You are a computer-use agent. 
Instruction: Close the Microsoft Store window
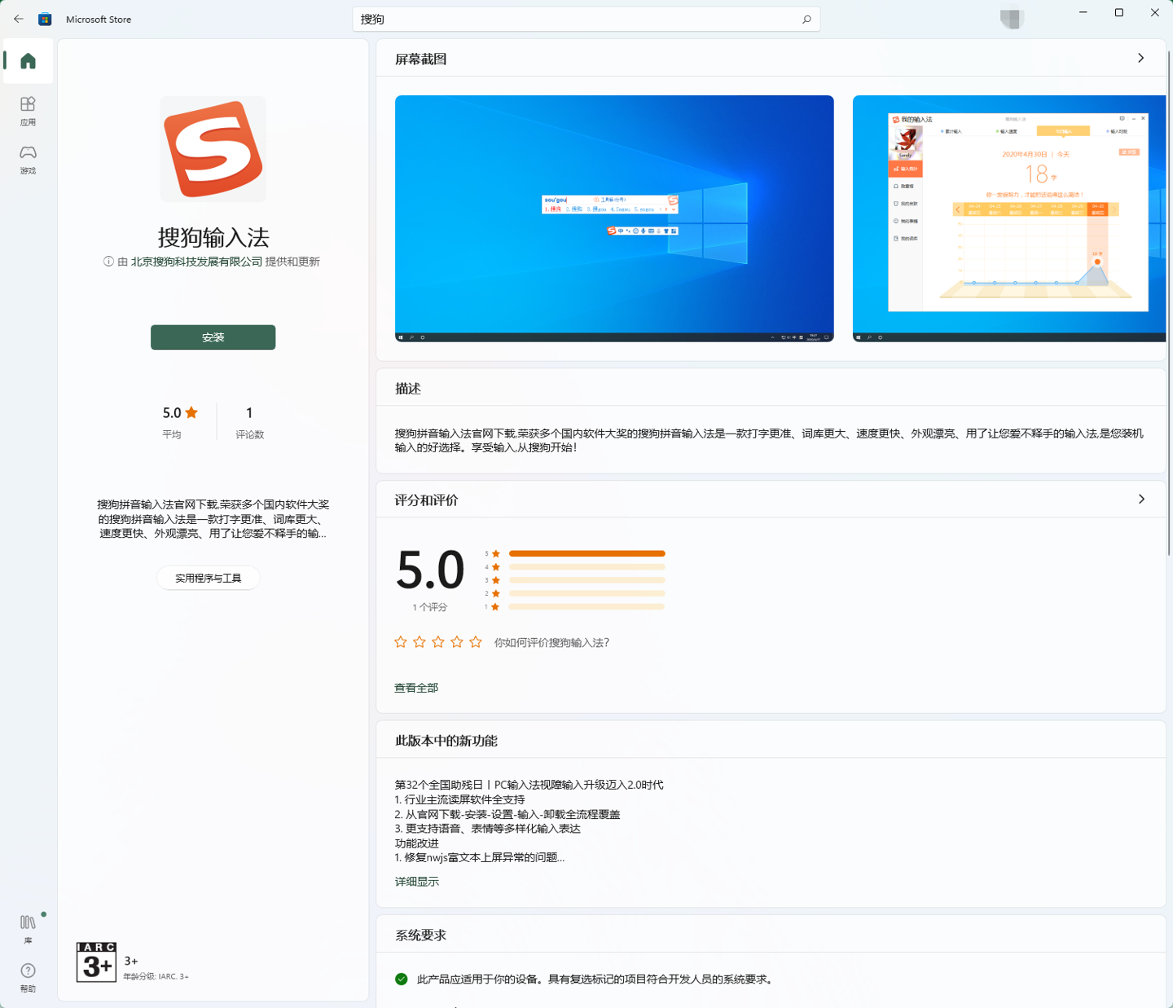coord(1155,13)
